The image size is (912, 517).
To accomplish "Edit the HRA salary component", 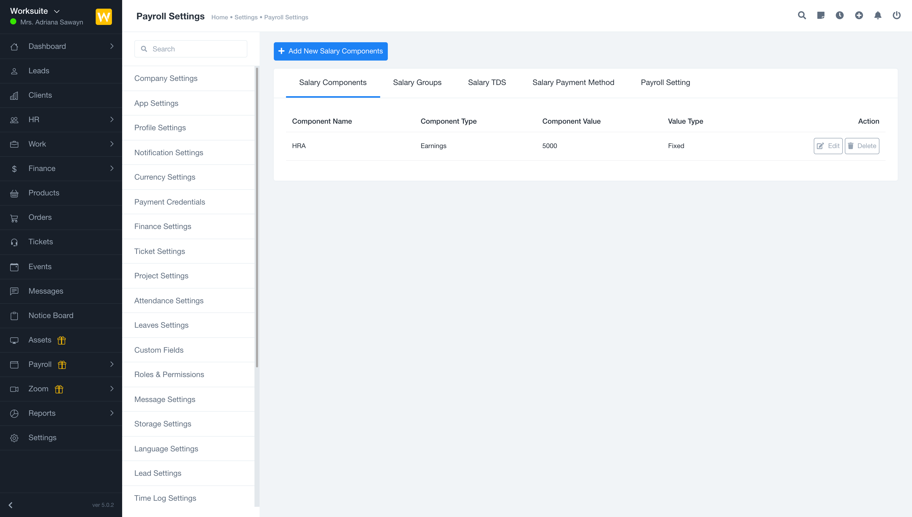I will pos(828,146).
